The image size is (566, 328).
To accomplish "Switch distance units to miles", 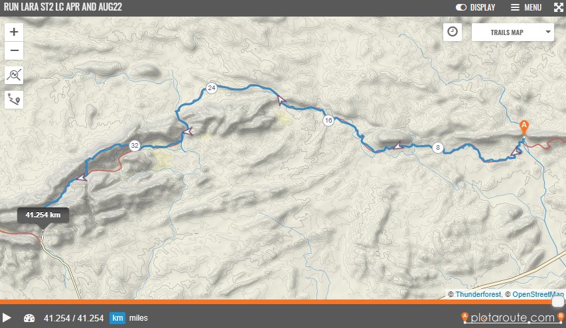I will point(138,318).
